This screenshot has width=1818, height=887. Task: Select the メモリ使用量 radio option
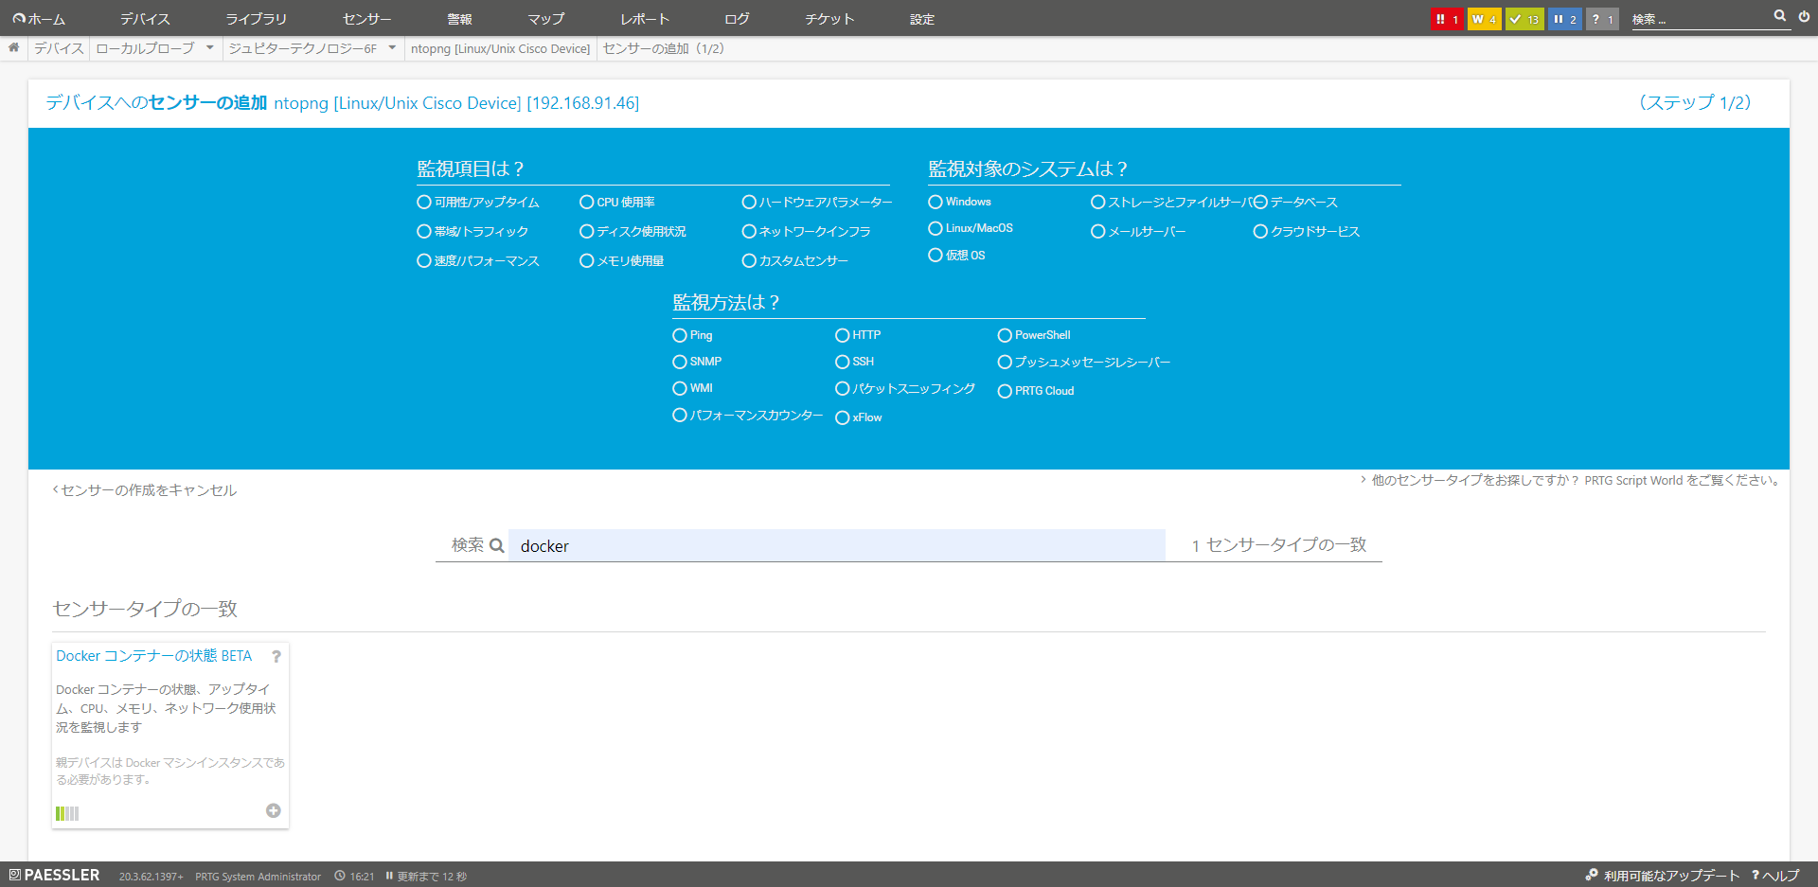[587, 260]
